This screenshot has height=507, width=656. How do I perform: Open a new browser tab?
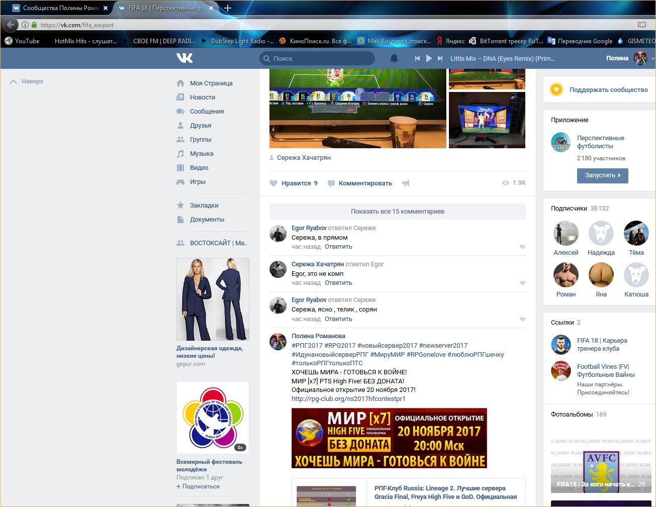point(228,8)
